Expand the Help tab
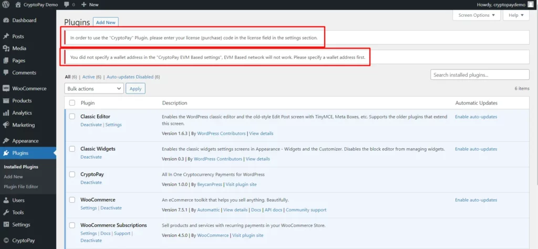 pyautogui.click(x=516, y=15)
